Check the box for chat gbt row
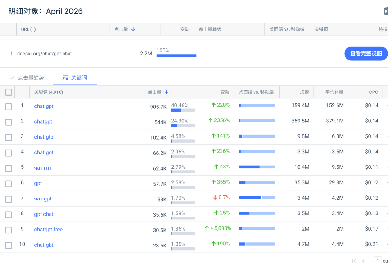Viewport: 388px width, 264px height. point(9,245)
